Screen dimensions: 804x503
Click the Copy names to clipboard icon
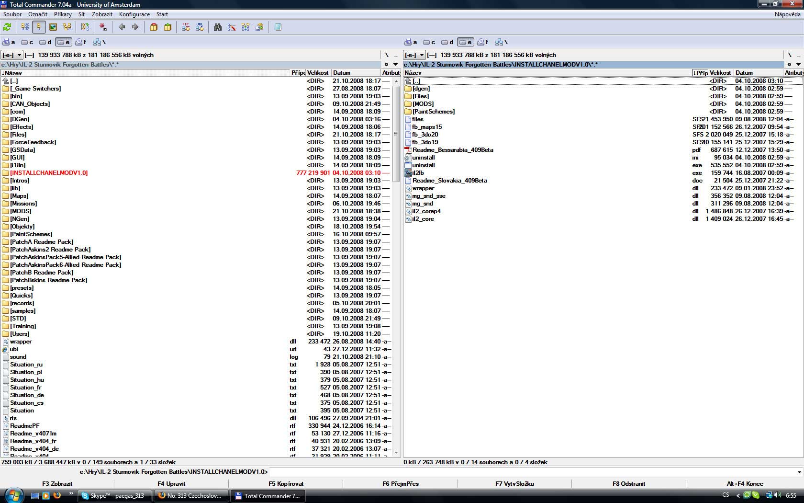[259, 27]
